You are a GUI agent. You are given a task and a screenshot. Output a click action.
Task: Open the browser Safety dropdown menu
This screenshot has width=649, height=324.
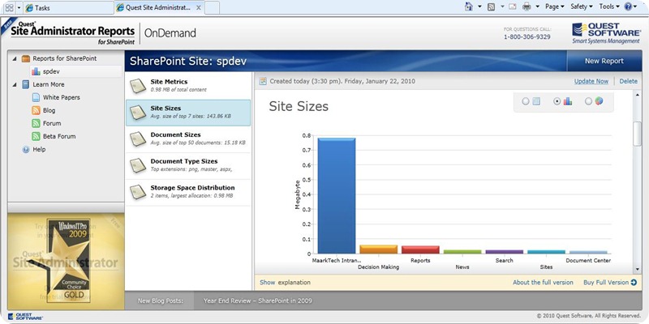(581, 6)
